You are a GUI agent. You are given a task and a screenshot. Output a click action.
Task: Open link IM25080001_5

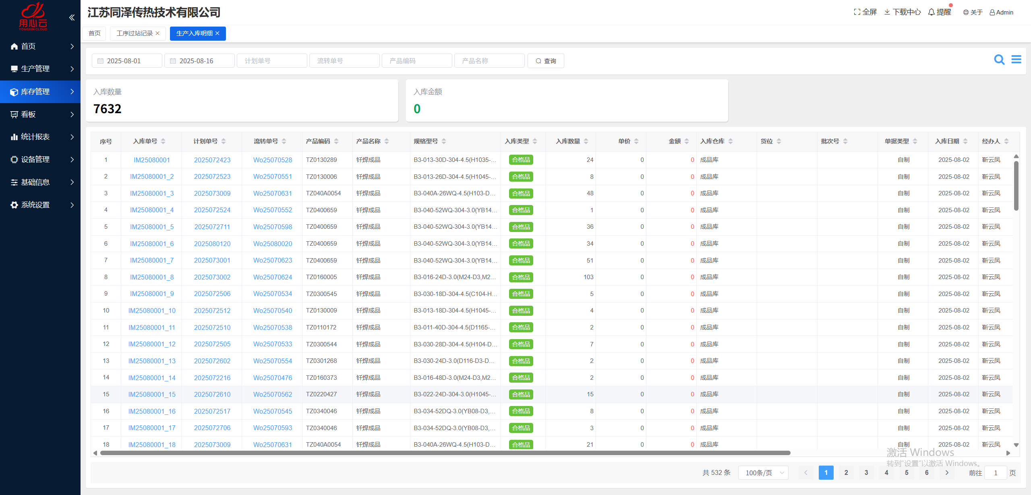152,227
